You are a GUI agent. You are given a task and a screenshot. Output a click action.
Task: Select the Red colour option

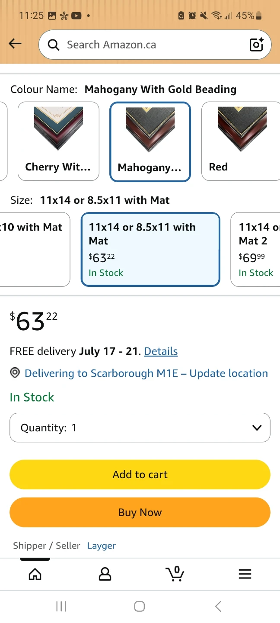tap(241, 141)
